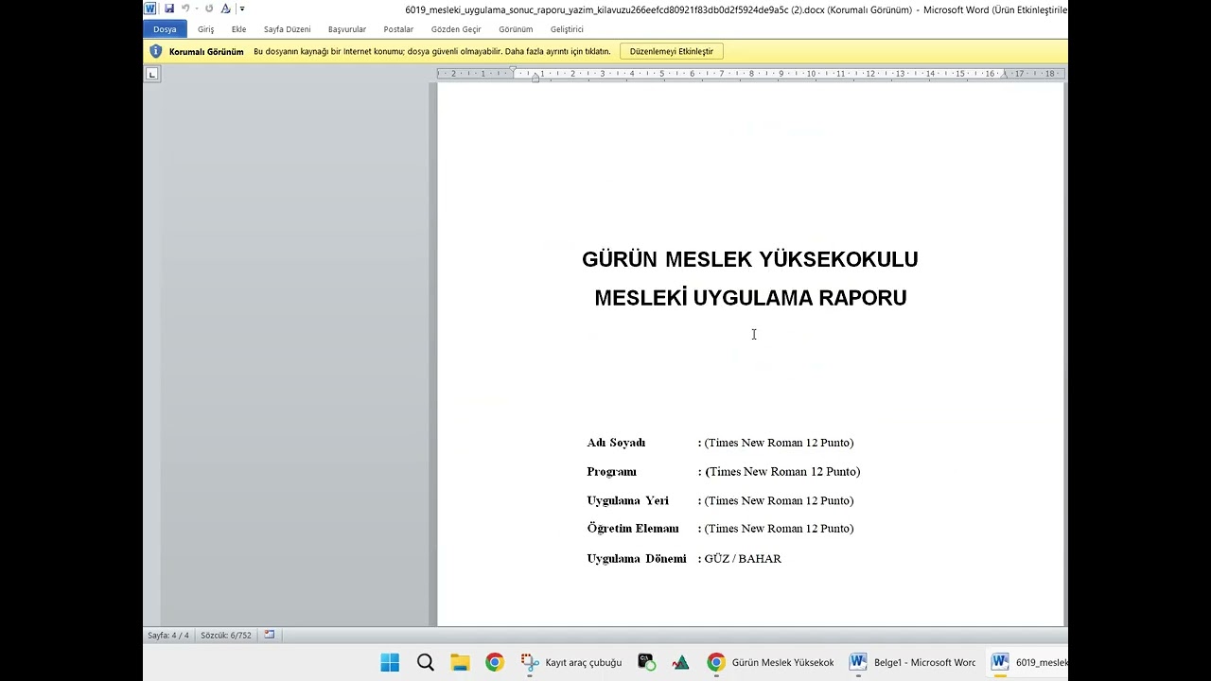Open the Undo history dropdown arrow
1211x681 pixels.
[x=196, y=9]
